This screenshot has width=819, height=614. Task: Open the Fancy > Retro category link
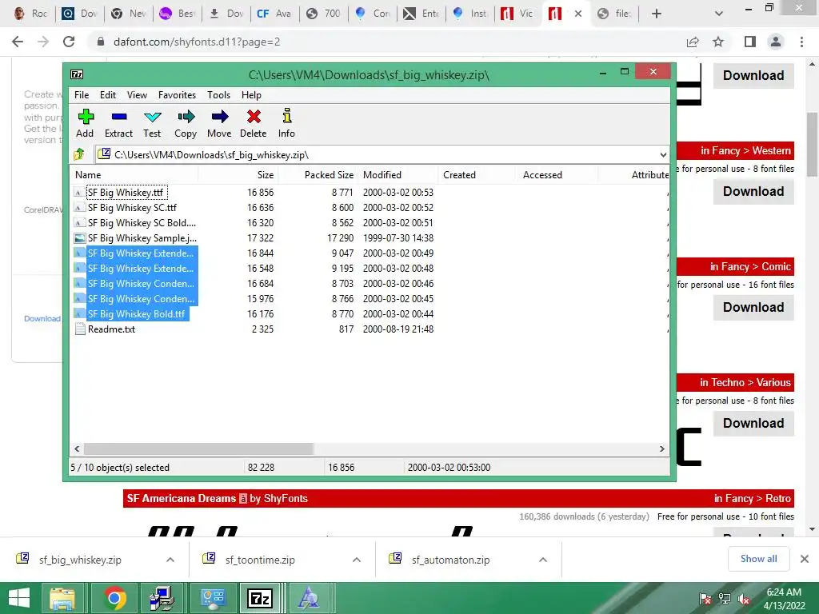click(x=753, y=498)
